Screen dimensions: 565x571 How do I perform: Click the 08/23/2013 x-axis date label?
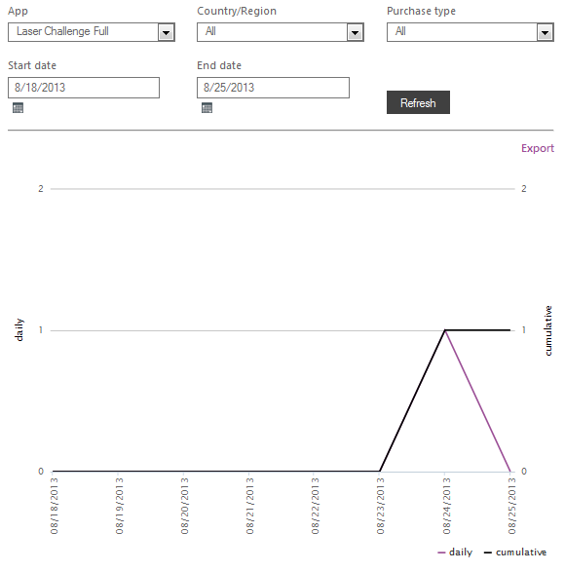coord(381,506)
